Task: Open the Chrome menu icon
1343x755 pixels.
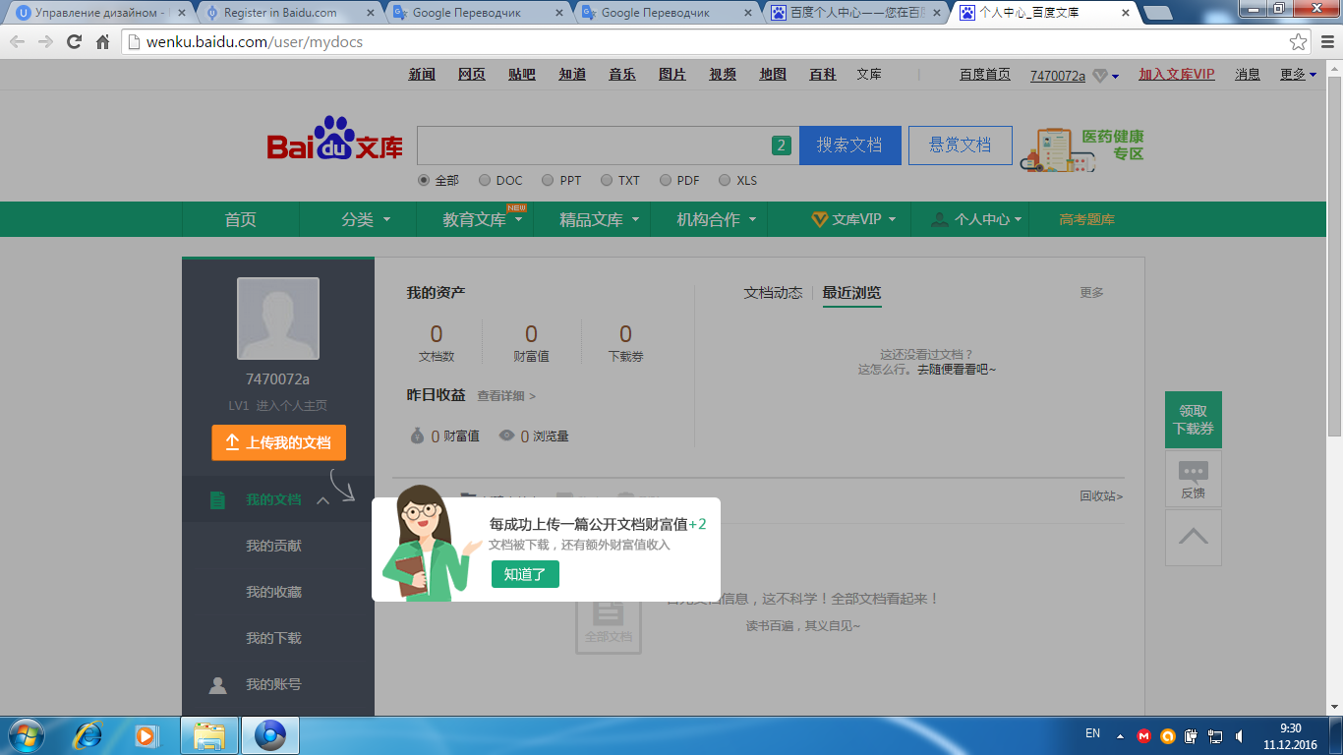Action: (x=1326, y=42)
